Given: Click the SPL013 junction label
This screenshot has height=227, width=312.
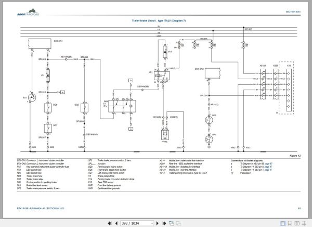Looking at the screenshot, I should tap(42, 59).
